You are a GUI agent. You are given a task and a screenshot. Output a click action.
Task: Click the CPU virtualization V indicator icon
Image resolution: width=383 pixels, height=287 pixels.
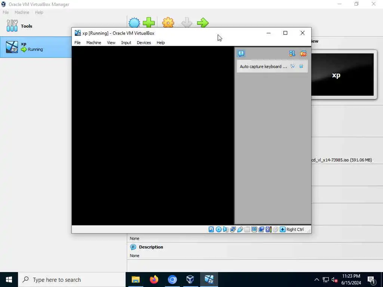tap(269, 229)
